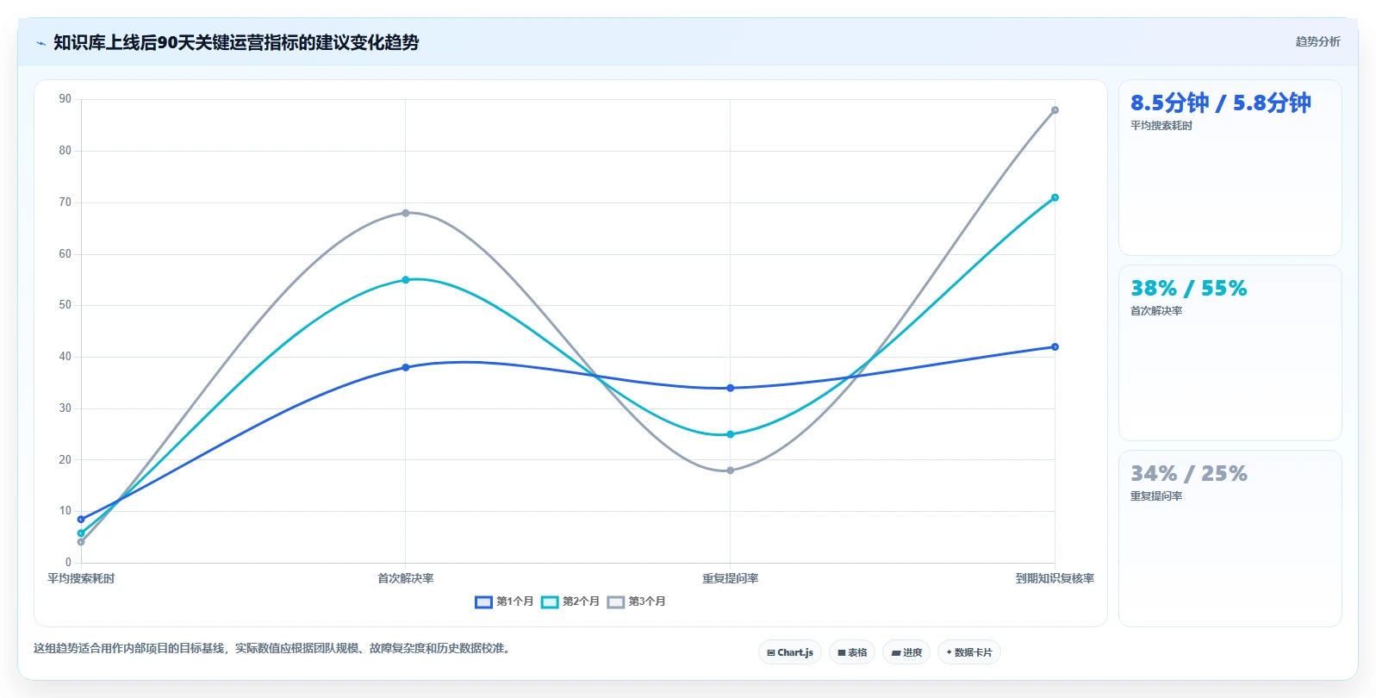This screenshot has height=698, width=1376.
Task: Click the cyan data point at 平均搜索耗时
Action: click(81, 533)
